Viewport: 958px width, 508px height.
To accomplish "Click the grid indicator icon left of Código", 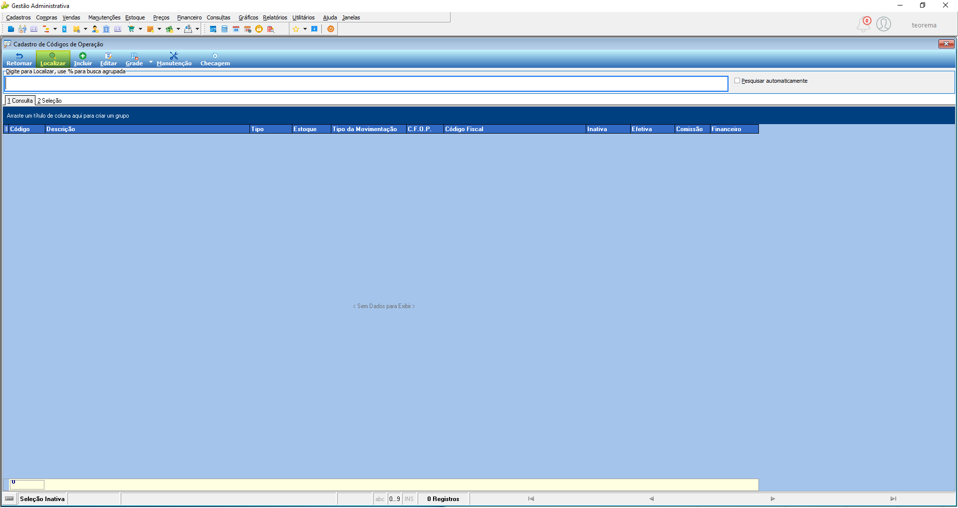I will click(x=6, y=129).
